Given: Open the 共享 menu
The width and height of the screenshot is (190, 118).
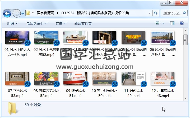Looking at the screenshot, I should pyautogui.click(x=61, y=23).
